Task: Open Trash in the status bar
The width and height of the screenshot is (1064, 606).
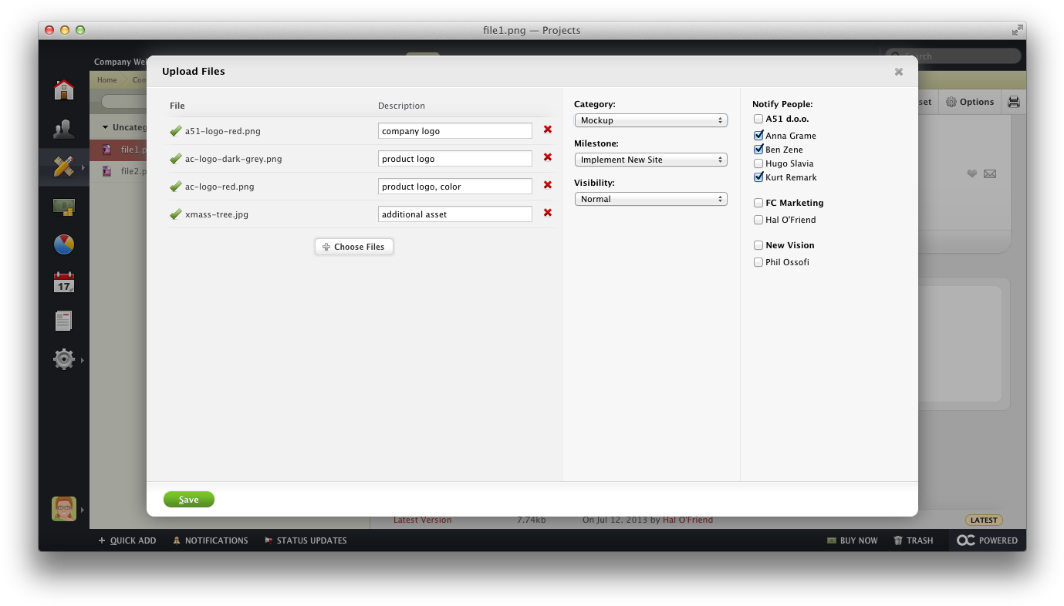Action: (x=914, y=540)
